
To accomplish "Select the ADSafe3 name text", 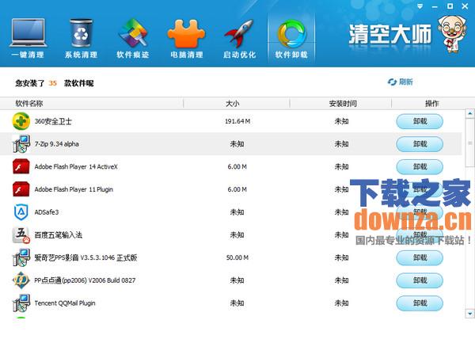I will click(47, 212).
